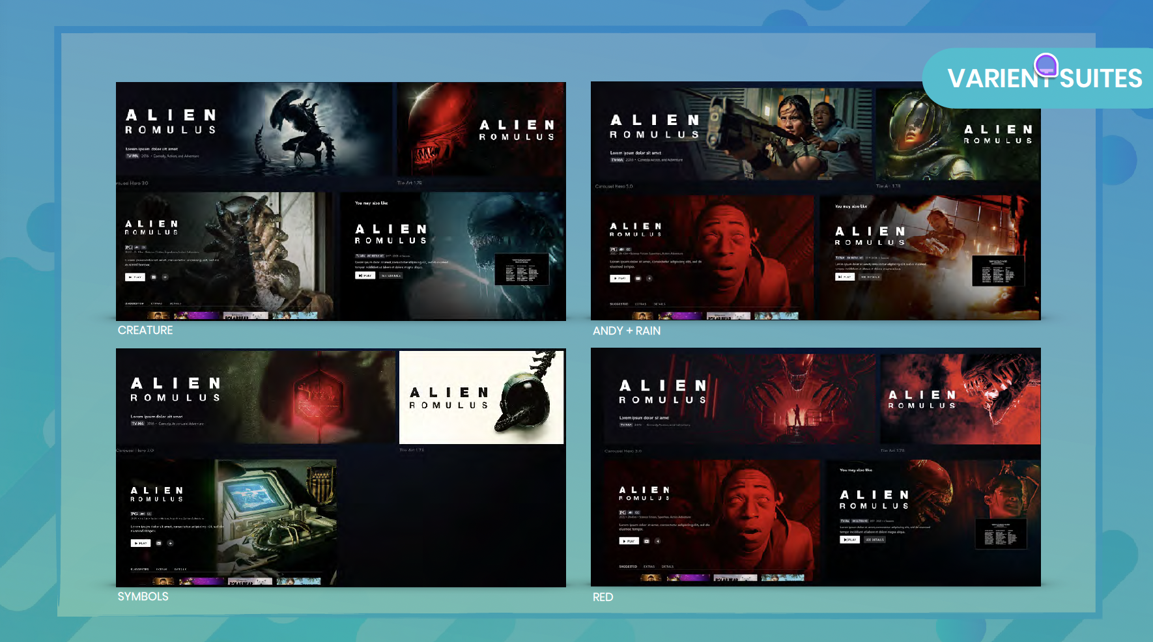Click the TV-MA rating badge in Andy + Rain hero
The width and height of the screenshot is (1153, 642).
coord(618,160)
